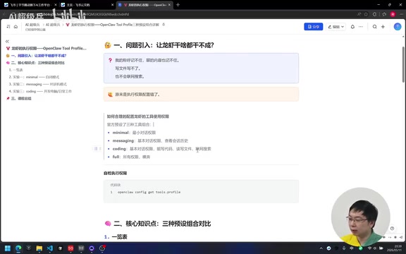Select the active OpenClaw document tab
This screenshot has width=406, height=254.
144,5
